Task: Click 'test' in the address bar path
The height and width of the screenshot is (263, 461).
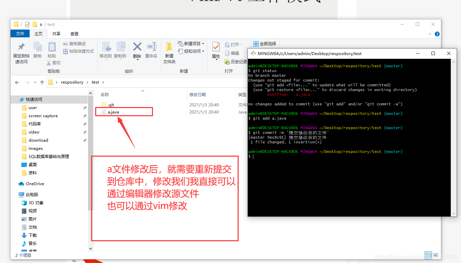Action: point(96,82)
